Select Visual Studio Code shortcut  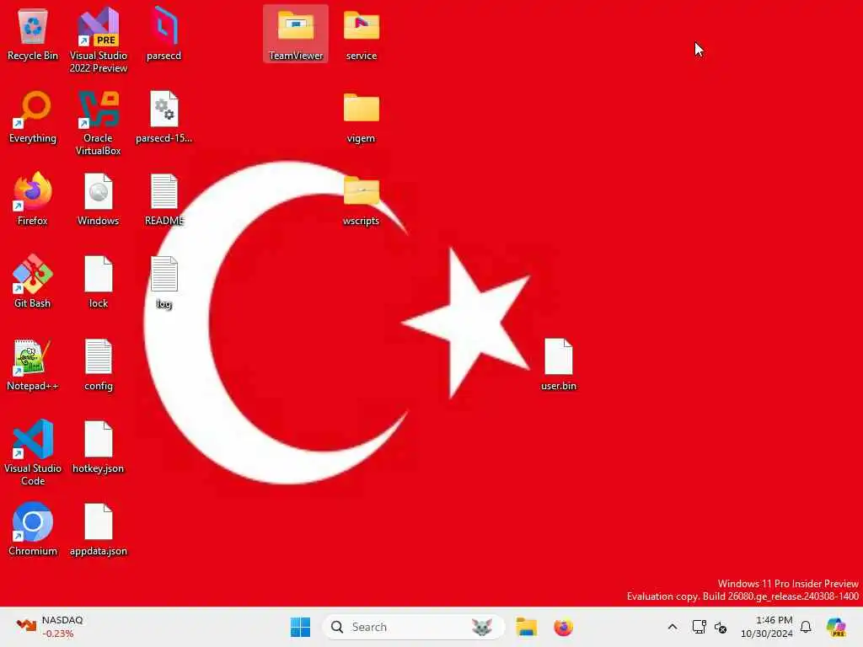(33, 452)
